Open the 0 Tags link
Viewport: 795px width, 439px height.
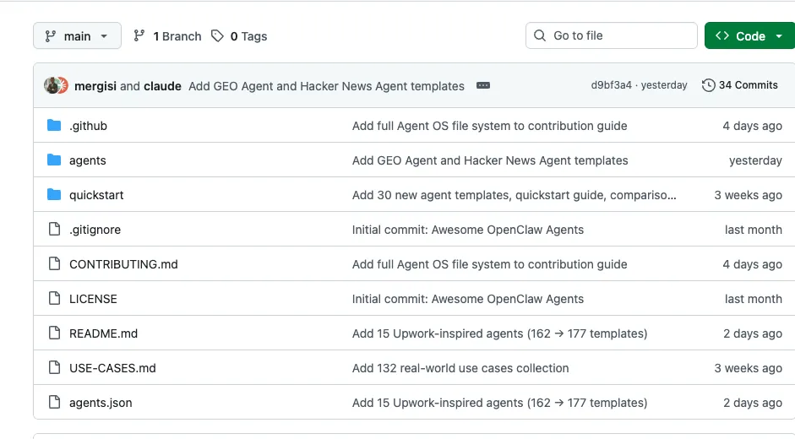239,36
